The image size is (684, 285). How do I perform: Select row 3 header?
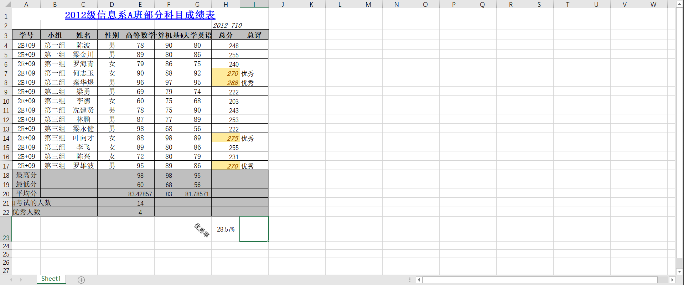click(x=6, y=35)
